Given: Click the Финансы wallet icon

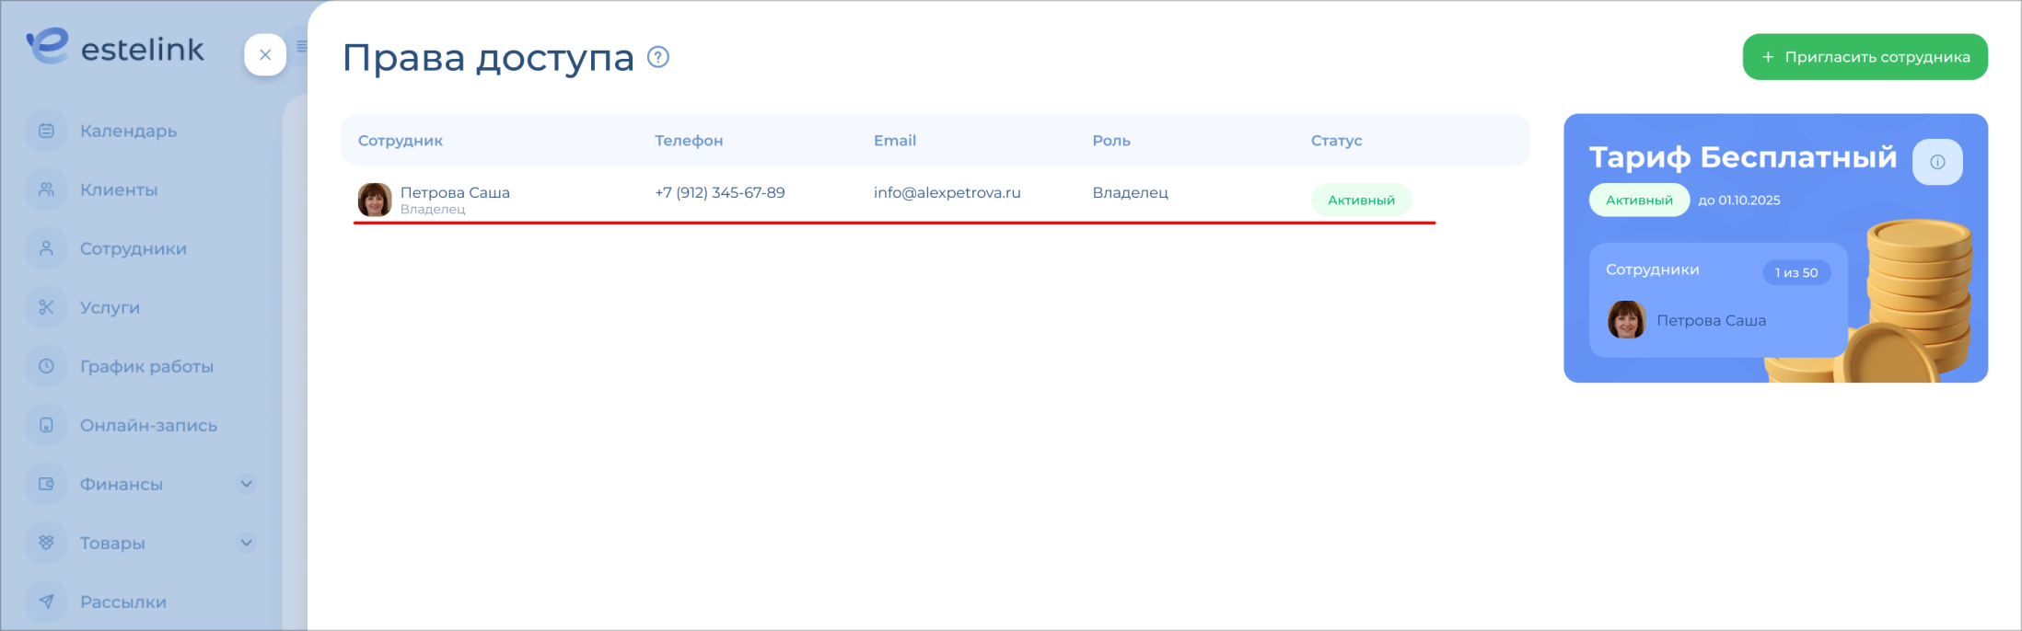Looking at the screenshot, I should (x=46, y=484).
